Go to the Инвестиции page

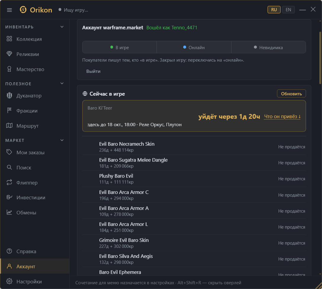coord(35,198)
